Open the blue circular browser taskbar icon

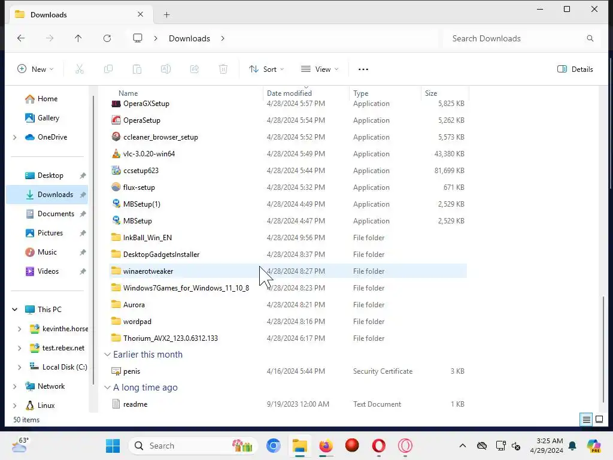pos(273,446)
